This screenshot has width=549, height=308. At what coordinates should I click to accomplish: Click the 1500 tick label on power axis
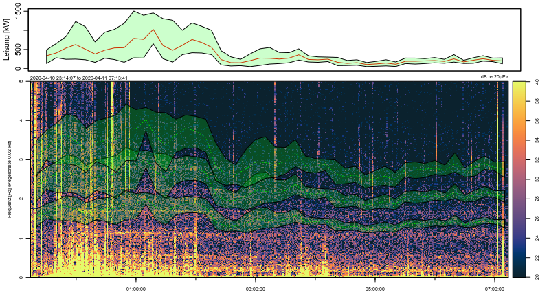point(19,11)
